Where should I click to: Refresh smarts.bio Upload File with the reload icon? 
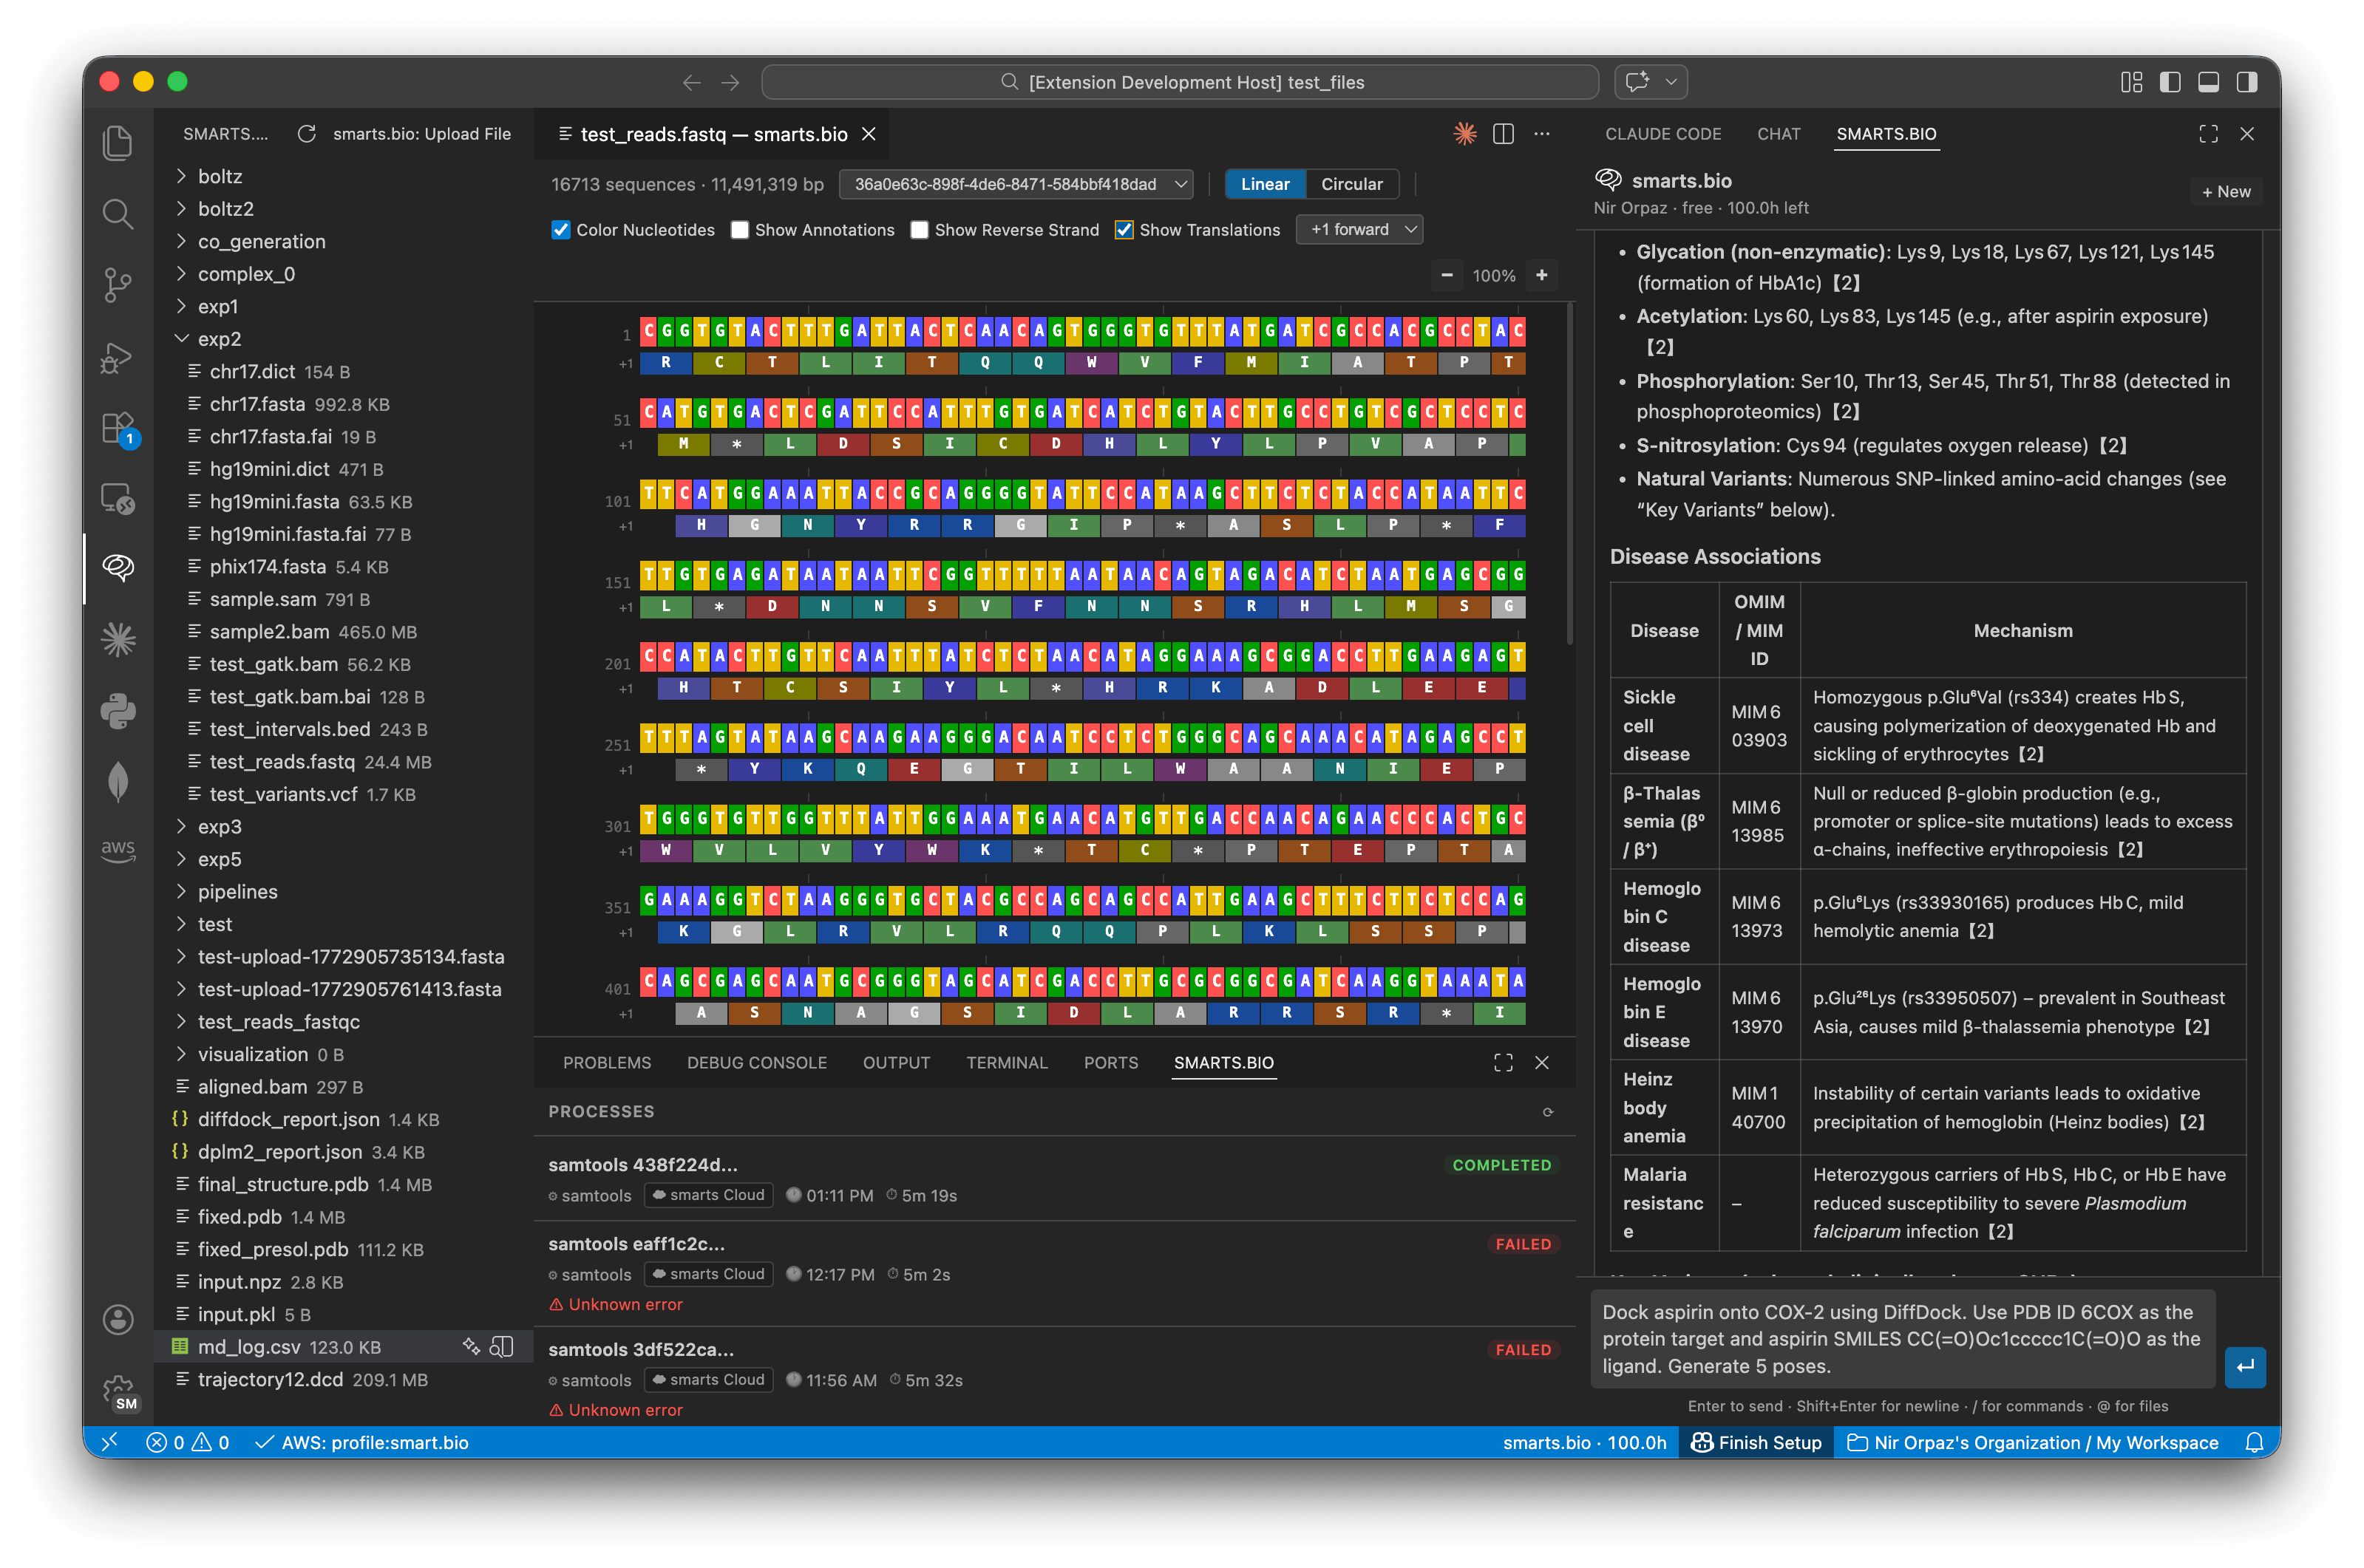306,132
